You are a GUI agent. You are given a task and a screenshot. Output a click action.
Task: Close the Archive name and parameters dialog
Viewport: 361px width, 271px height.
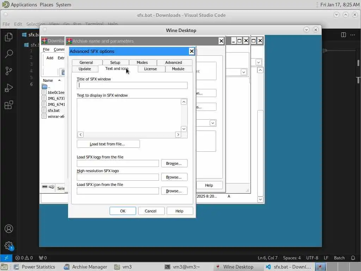coord(221,41)
